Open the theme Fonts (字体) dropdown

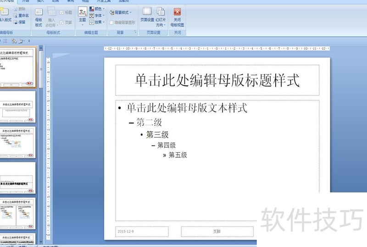coord(97,16)
